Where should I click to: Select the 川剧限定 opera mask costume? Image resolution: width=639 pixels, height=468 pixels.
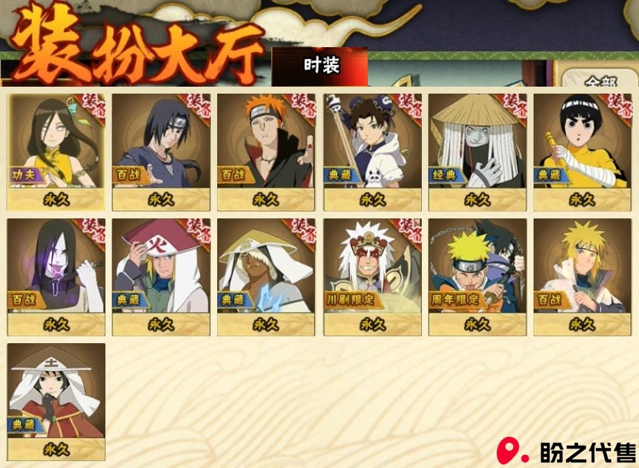373,277
